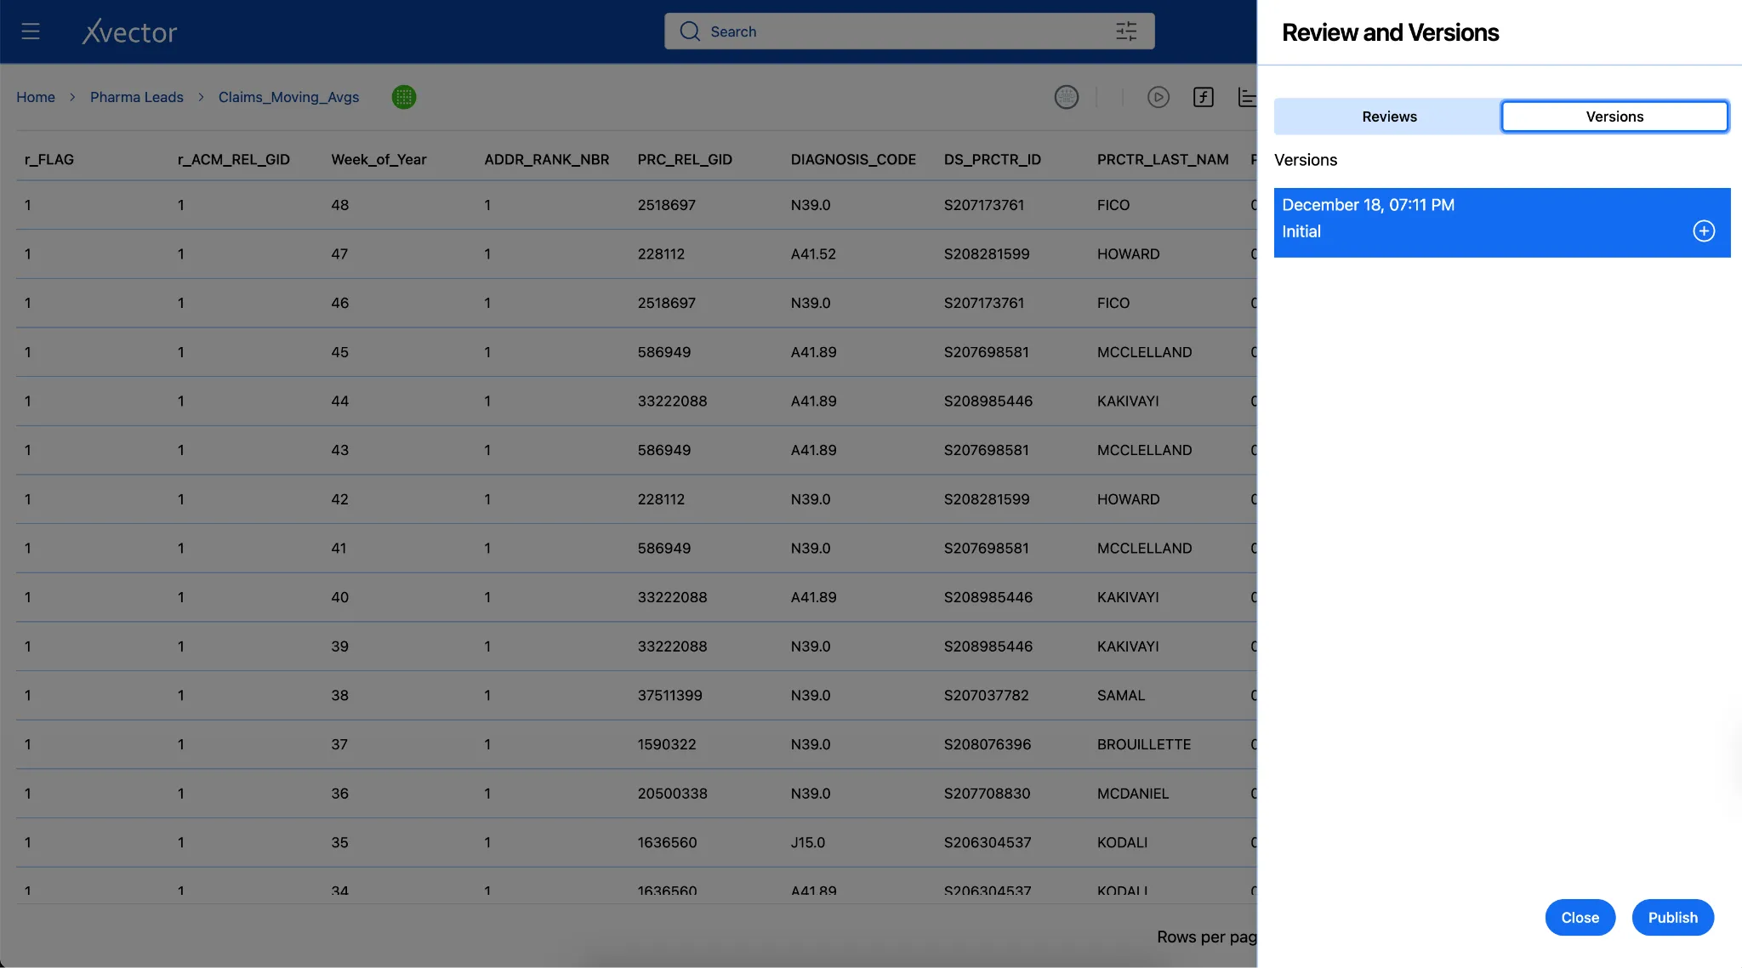Viewport: 1742px width, 968px height.
Task: Close the Review and Versions panel
Action: pos(1580,918)
